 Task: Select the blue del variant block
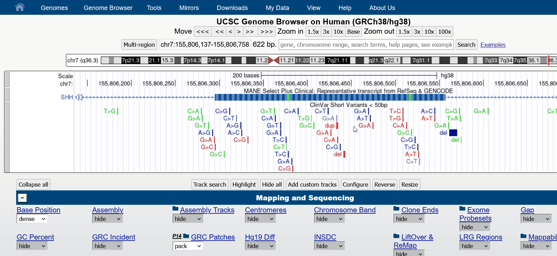(453, 133)
